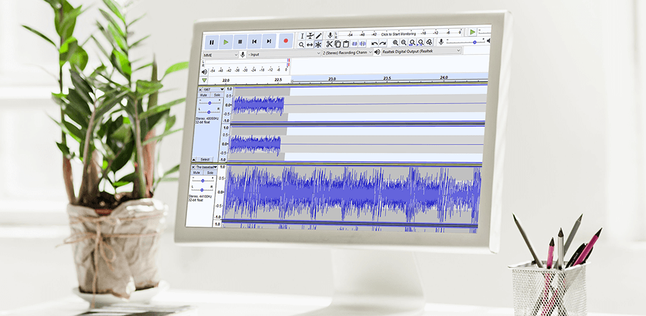Adjust the 1967 track gain slider

pyautogui.click(x=209, y=103)
